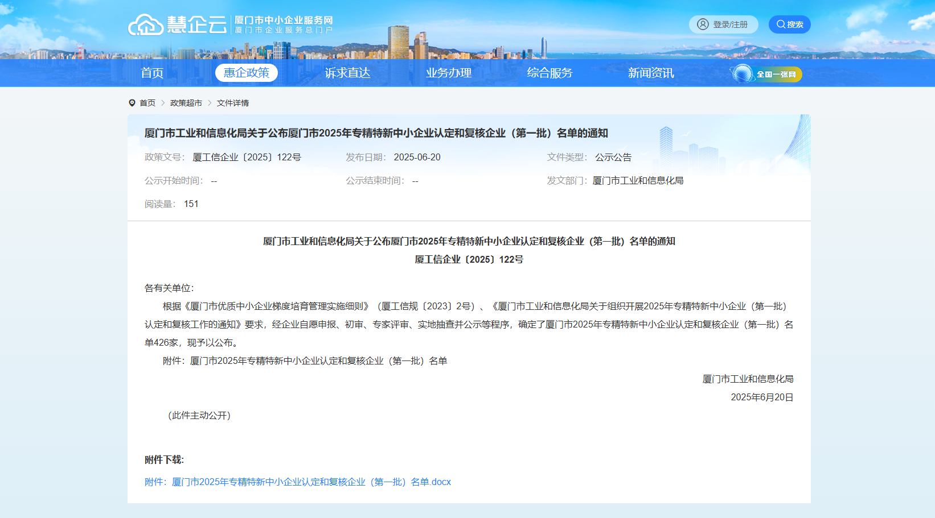935x518 pixels.
Task: Click the (此件主动公开) note
Action: [199, 415]
